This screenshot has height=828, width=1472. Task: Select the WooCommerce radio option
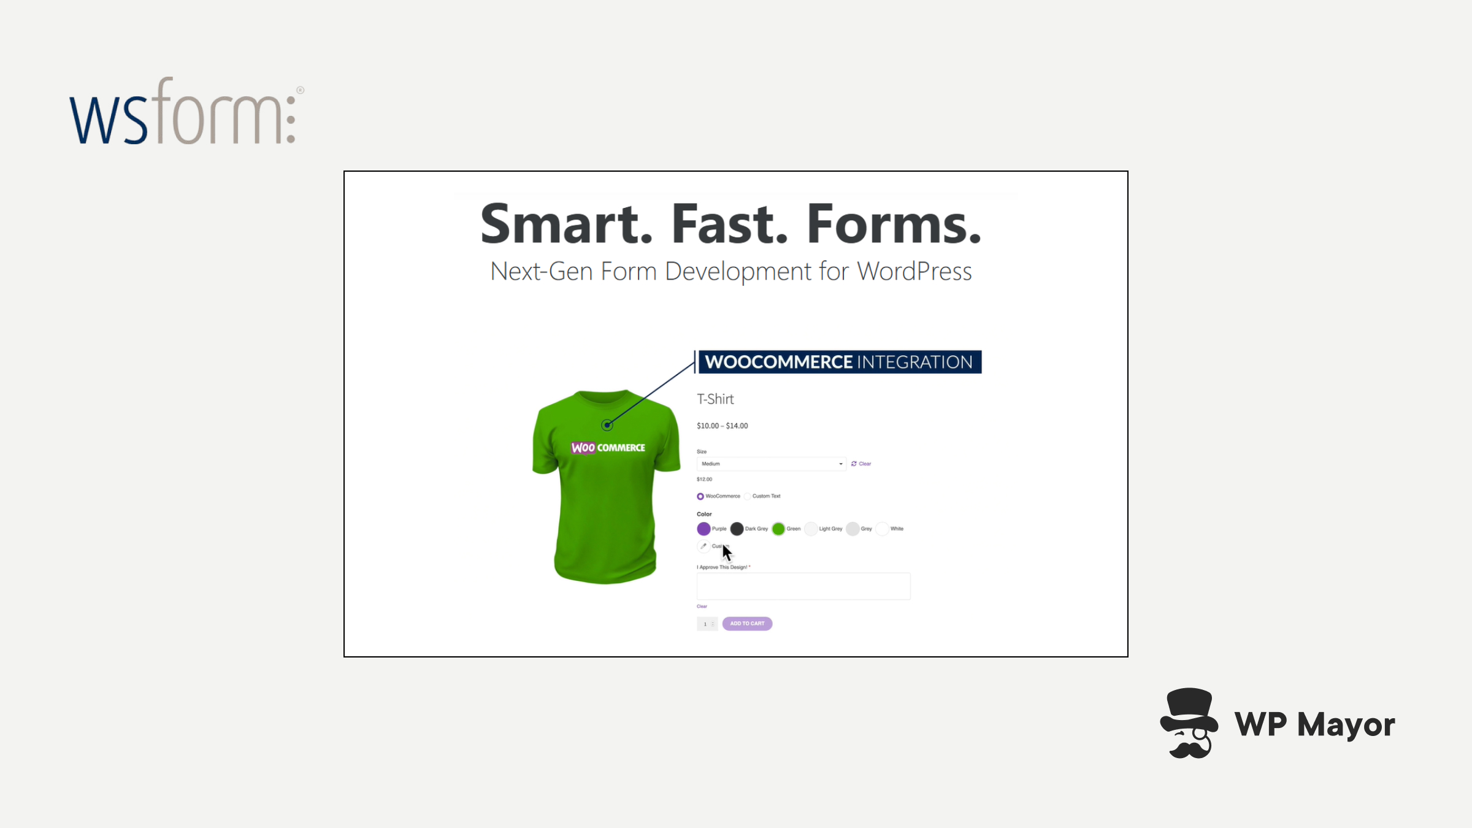[x=700, y=496]
